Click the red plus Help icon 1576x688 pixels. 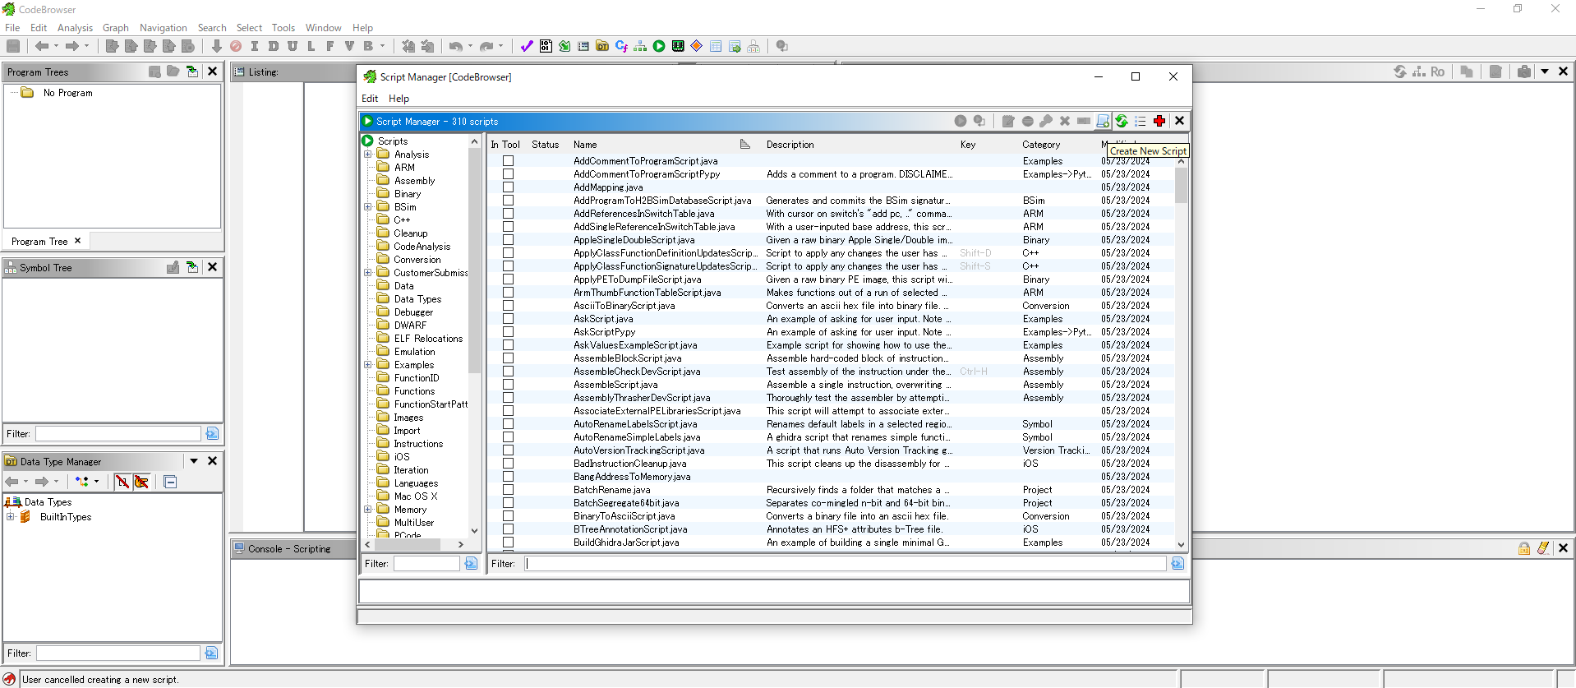(1159, 121)
